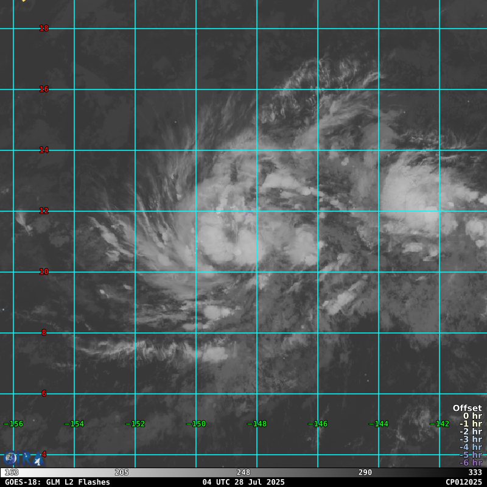Select the -3 hr offset legend entry
This screenshot has width=487, height=487.
471,440
